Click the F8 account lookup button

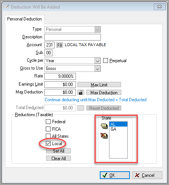[60, 45]
